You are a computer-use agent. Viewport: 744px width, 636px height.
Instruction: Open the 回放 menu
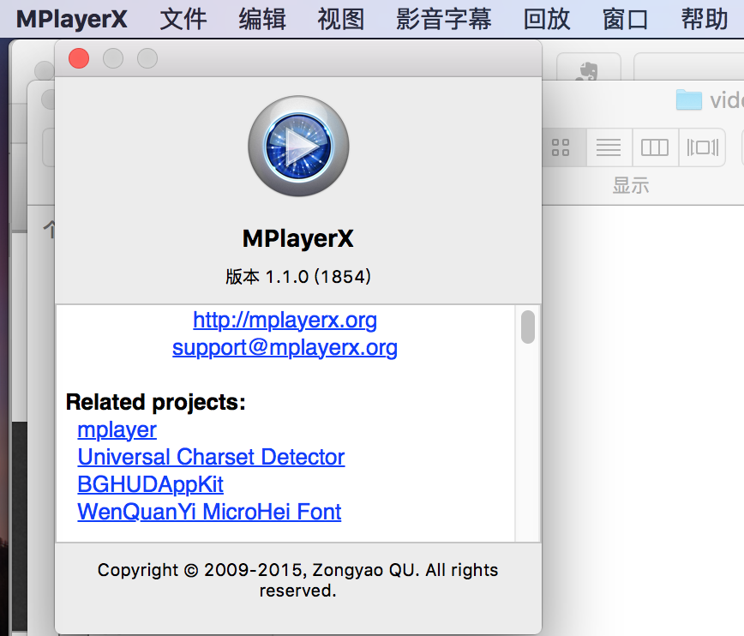[x=547, y=20]
